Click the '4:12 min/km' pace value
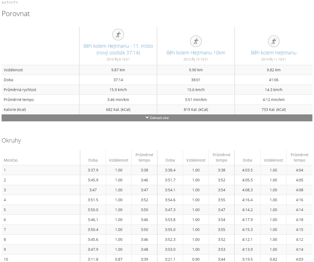 [274, 100]
